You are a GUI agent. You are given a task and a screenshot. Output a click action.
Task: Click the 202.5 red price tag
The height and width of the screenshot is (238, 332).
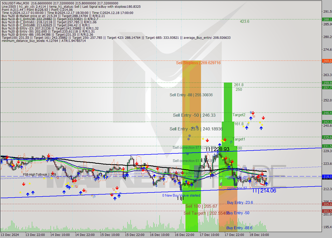[x=327, y=211]
